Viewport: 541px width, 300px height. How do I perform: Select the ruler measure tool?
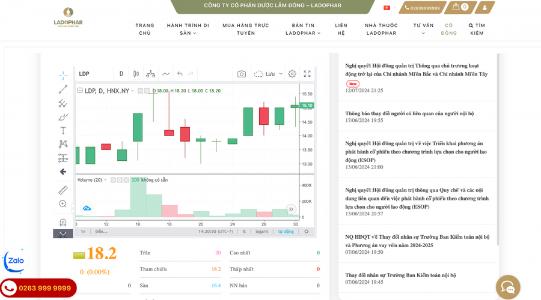click(x=63, y=190)
